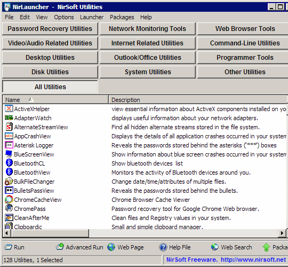Show Network Monitoring Tools category
This screenshot has height=267, width=288.
[x=148, y=29]
